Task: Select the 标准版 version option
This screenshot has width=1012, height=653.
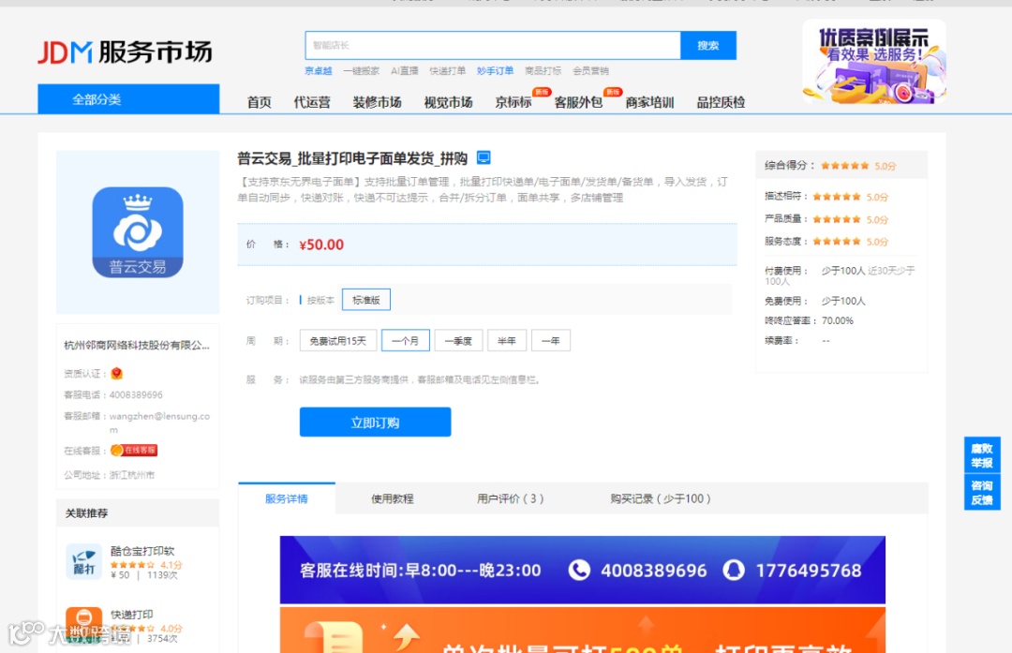Action: point(366,300)
